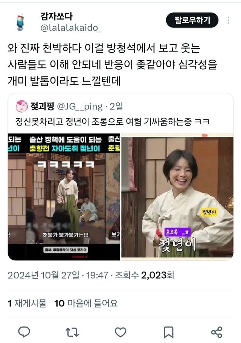Open left SNL video thumbnail
The image size is (241, 343).
pos(64,197)
